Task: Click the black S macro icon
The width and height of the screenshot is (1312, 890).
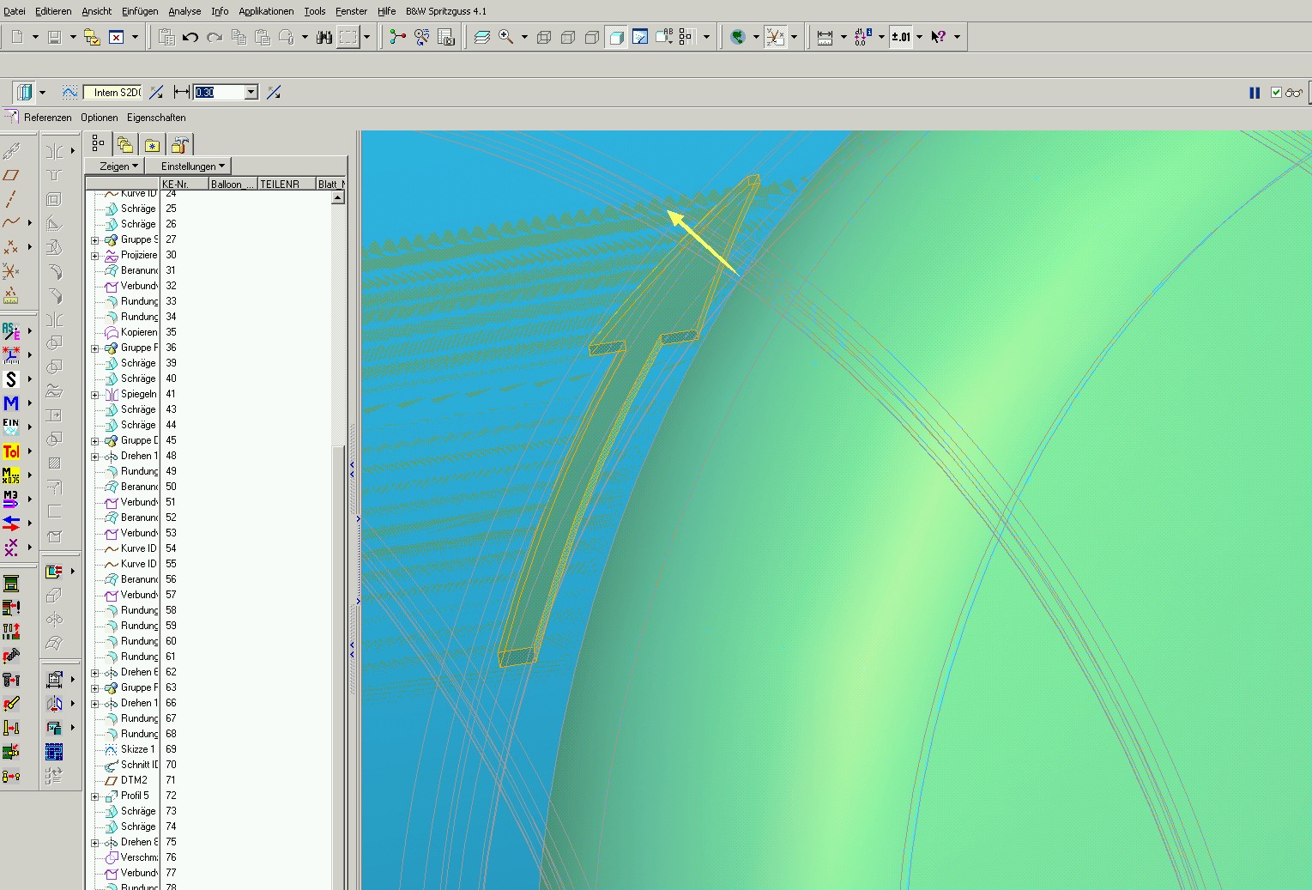Action: click(11, 379)
